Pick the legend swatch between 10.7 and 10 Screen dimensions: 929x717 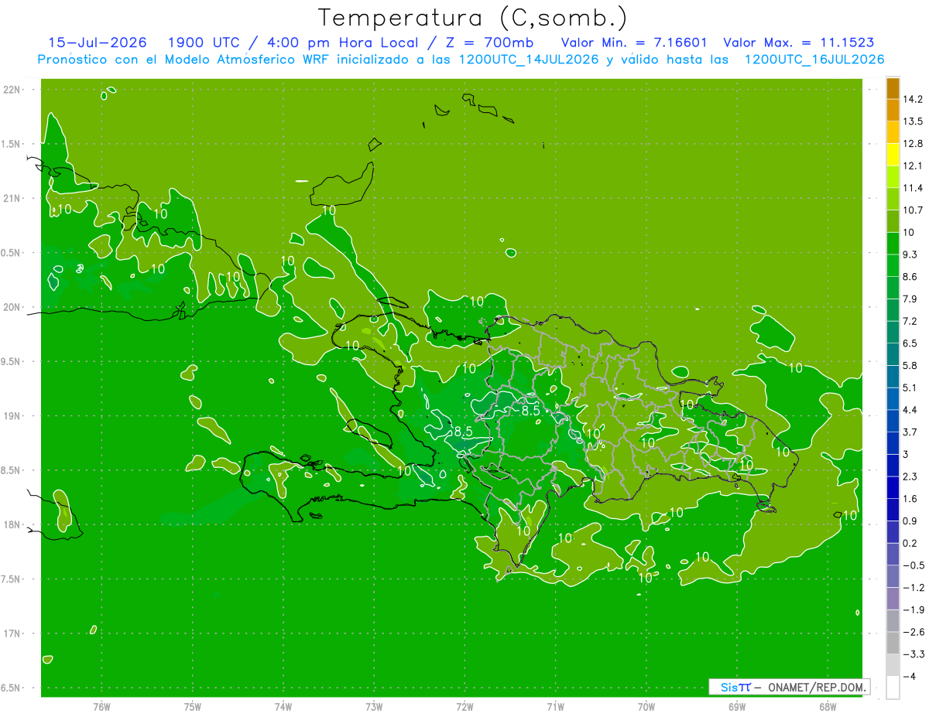893,221
